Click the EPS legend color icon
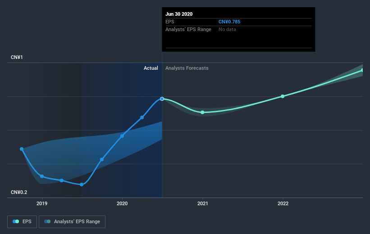This screenshot has height=234, width=370. (x=16, y=221)
